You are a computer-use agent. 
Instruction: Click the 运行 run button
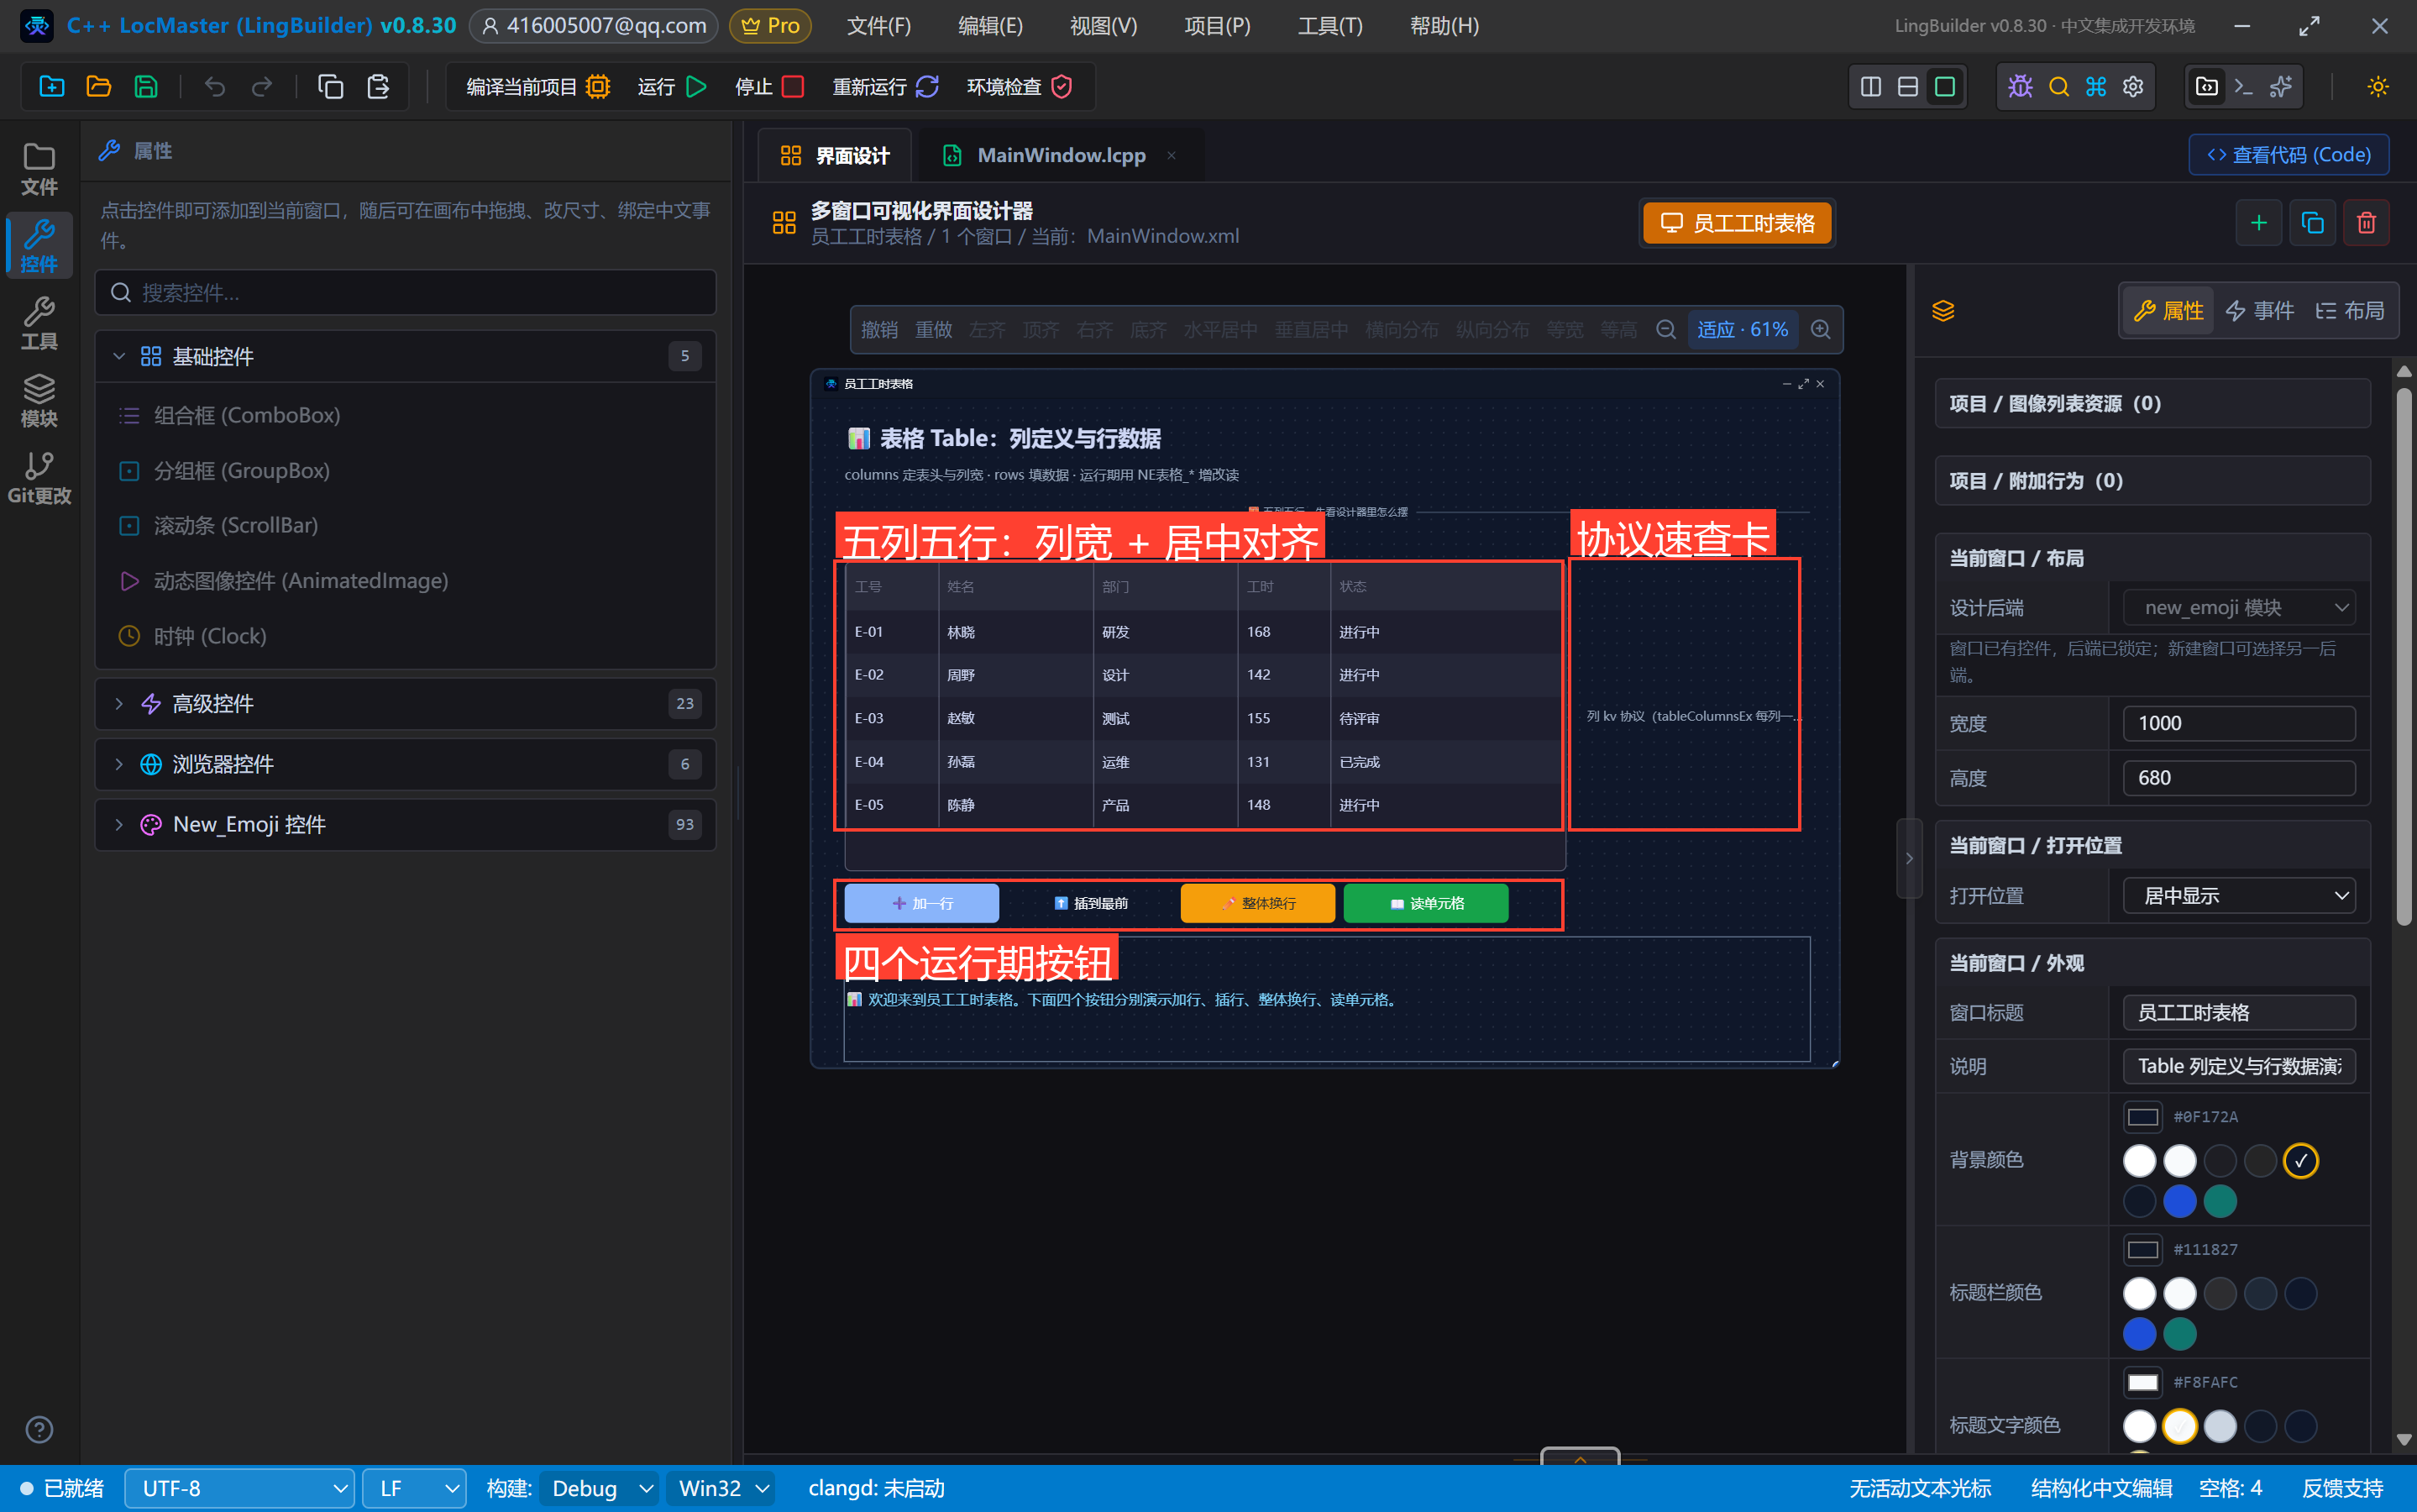pyautogui.click(x=672, y=87)
